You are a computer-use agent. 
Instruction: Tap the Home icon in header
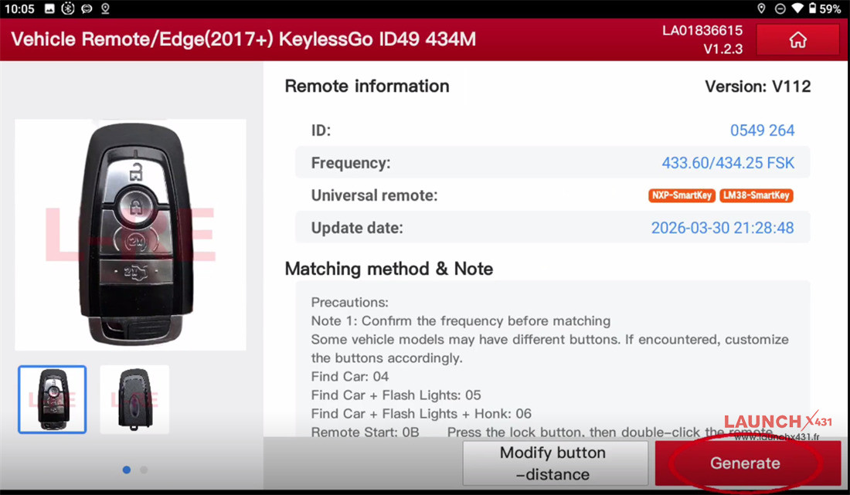tap(797, 39)
